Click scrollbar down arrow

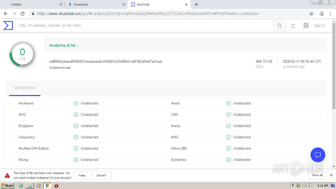coord(334,166)
